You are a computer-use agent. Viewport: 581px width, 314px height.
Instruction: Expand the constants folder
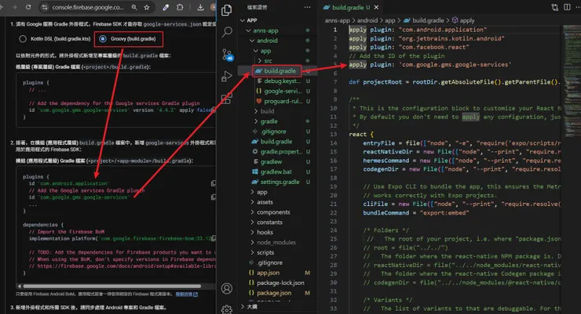coord(252,222)
